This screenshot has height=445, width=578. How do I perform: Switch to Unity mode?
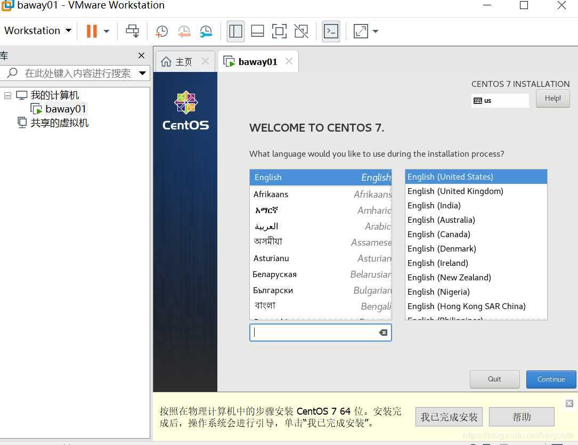point(301,31)
